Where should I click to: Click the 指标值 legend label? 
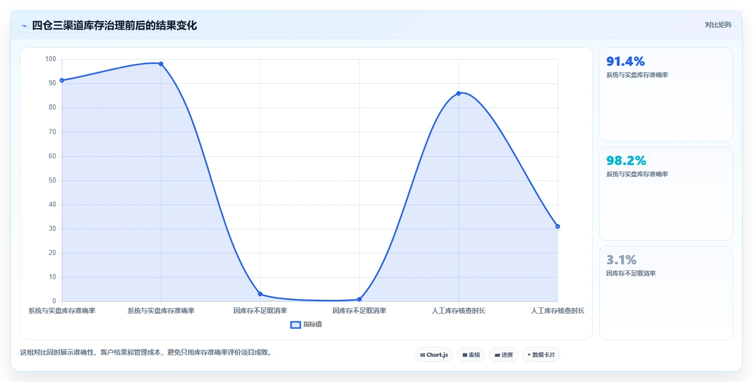point(313,324)
